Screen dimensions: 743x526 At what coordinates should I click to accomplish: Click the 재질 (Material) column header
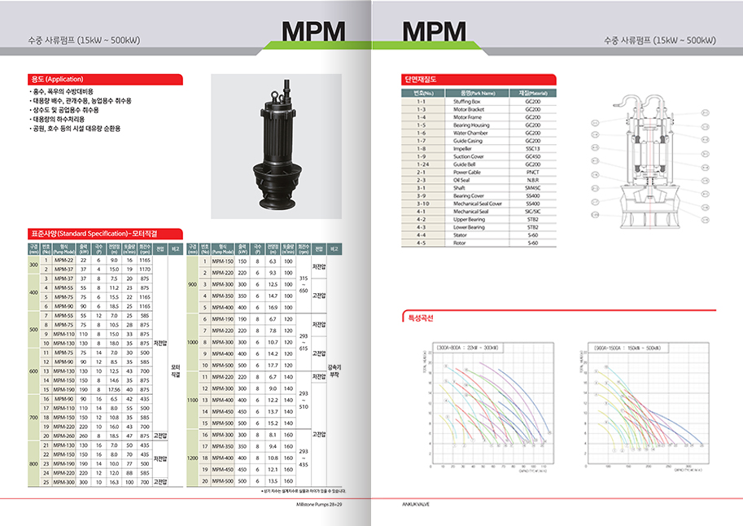coord(533,94)
